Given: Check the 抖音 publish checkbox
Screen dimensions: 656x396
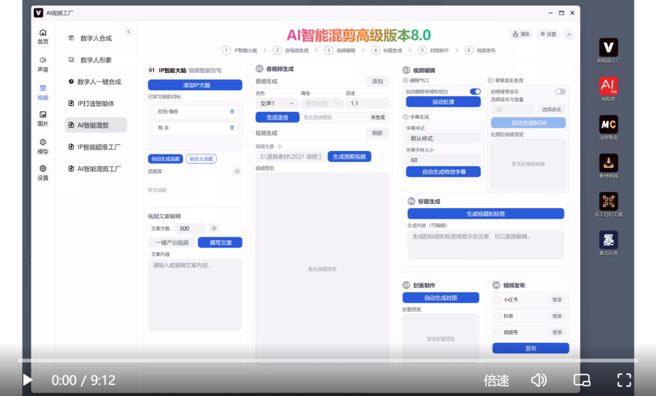Looking at the screenshot, I should tap(496, 315).
